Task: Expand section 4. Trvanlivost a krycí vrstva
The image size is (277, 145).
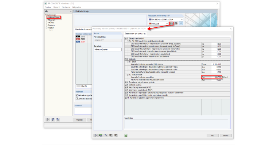Action: pos(126,82)
